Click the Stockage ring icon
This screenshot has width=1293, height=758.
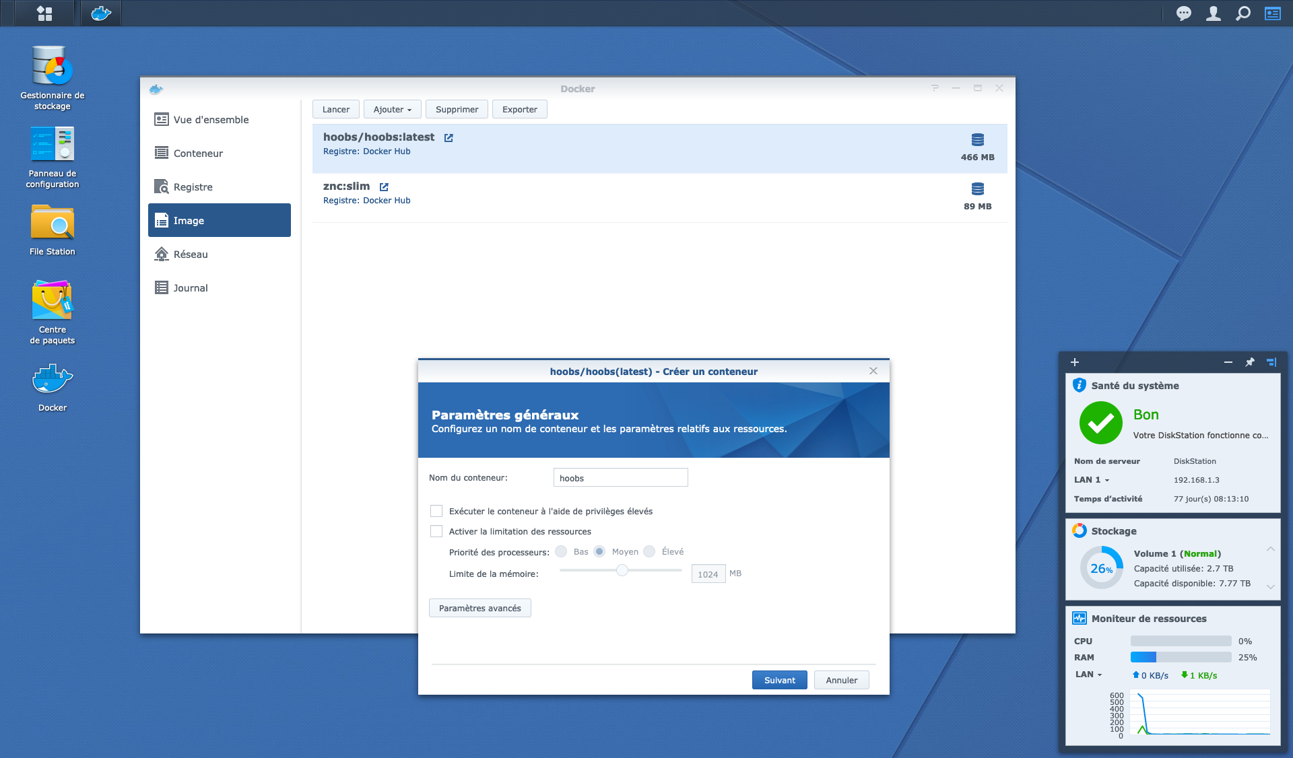[x=1080, y=530]
